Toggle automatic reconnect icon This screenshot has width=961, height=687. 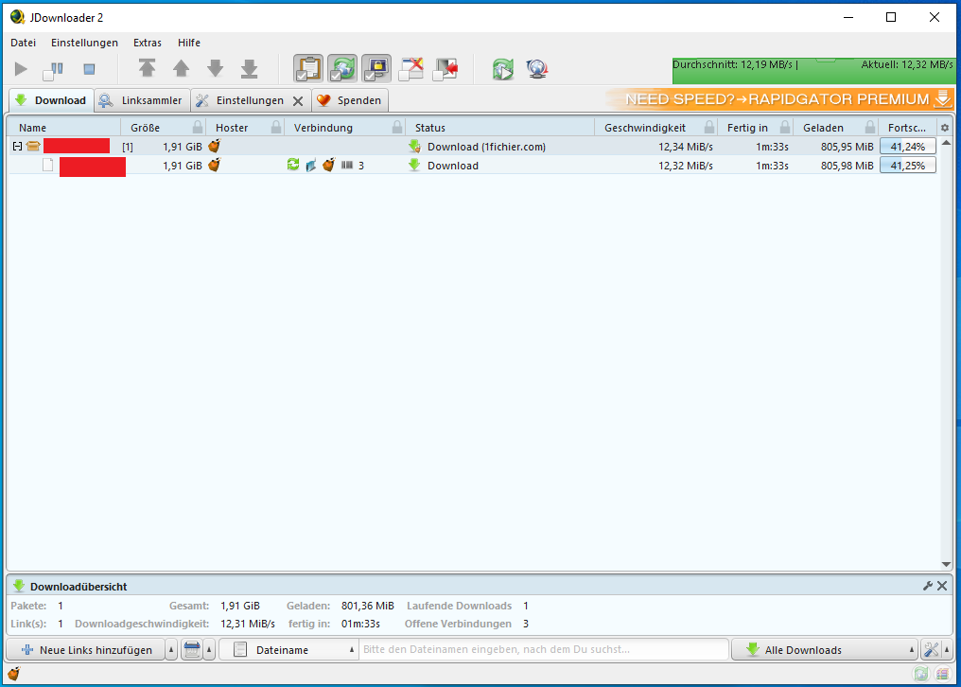click(342, 69)
